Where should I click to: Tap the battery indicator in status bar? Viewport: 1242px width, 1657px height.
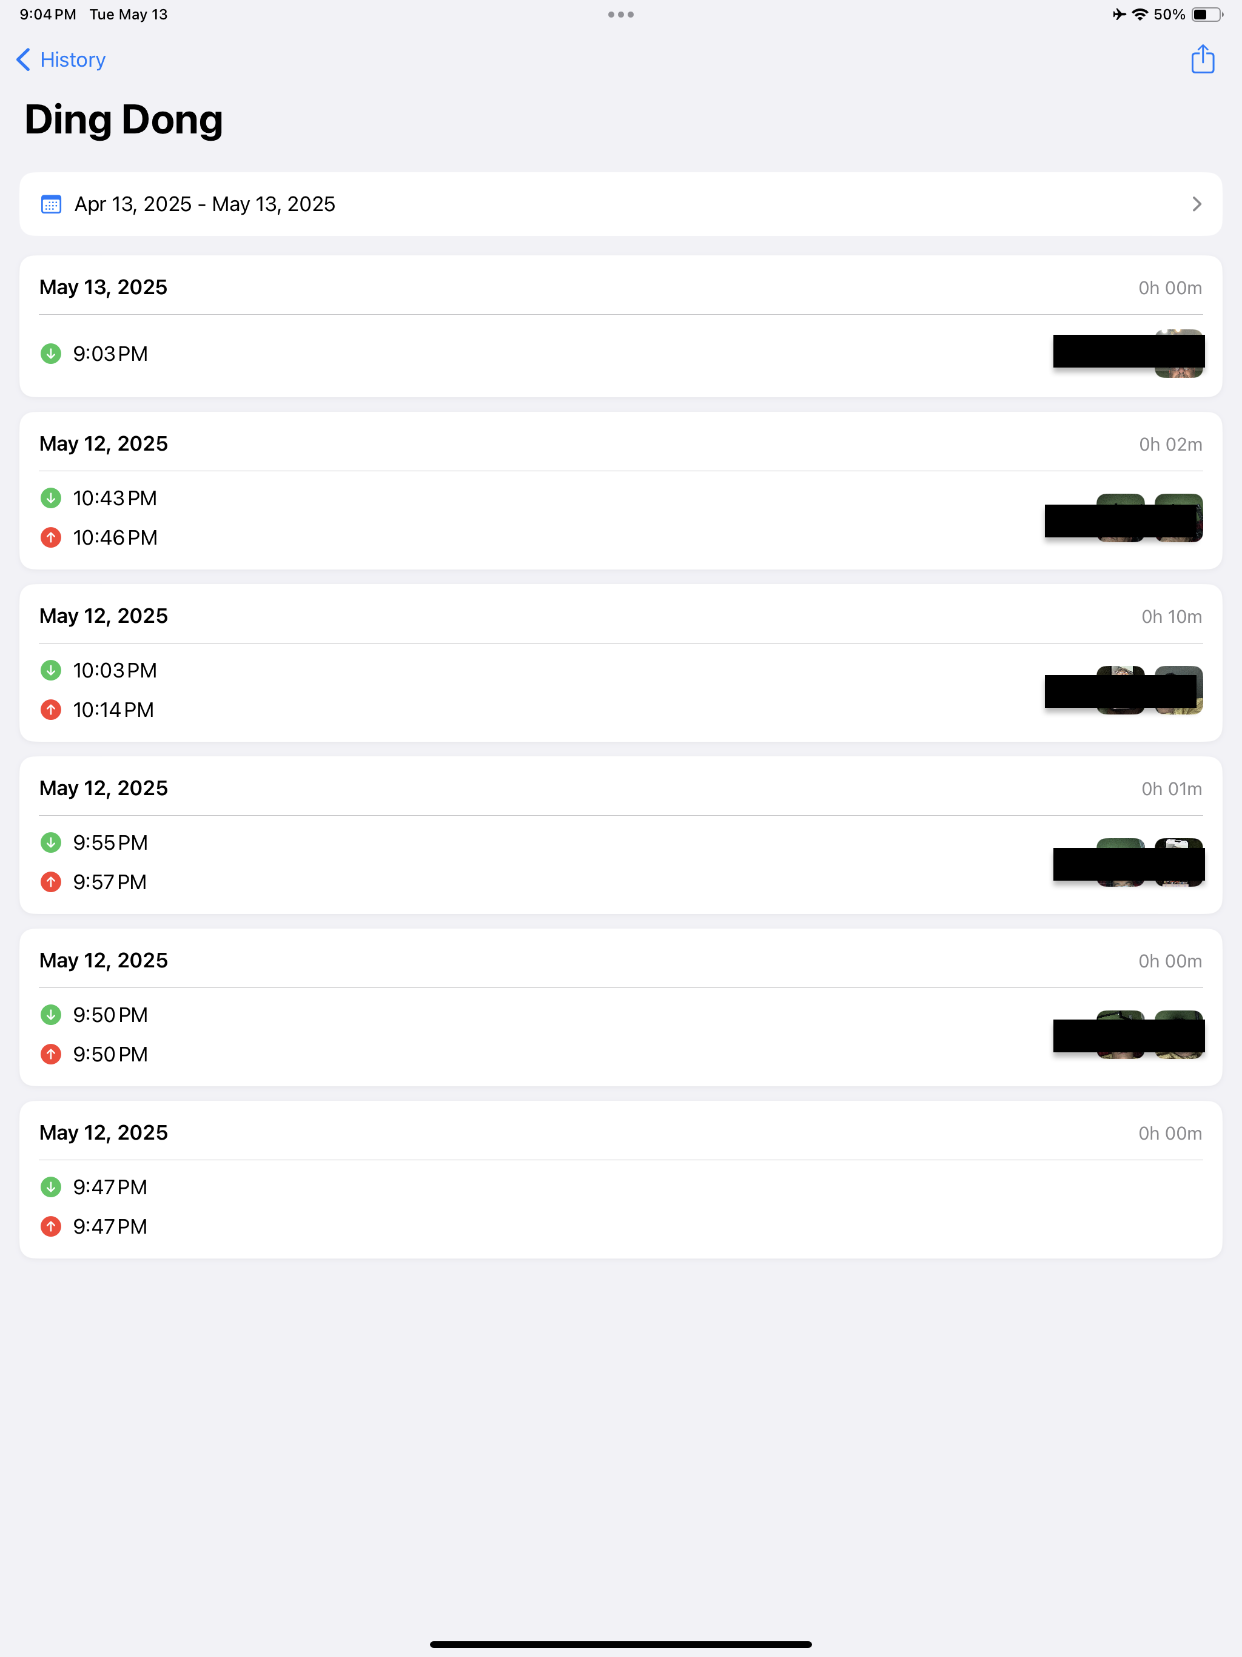coord(1205,14)
